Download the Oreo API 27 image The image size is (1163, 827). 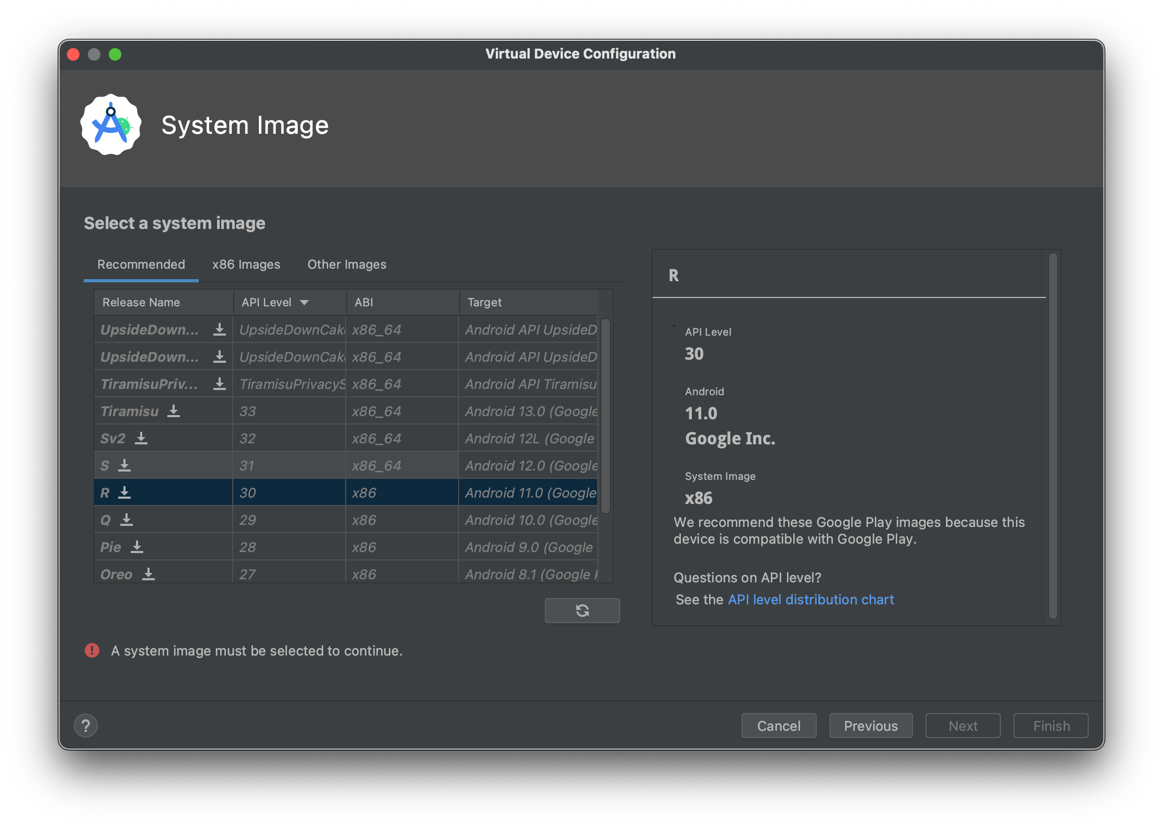click(149, 574)
